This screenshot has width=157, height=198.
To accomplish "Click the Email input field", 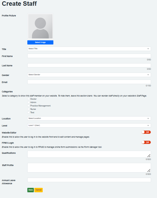I will pyautogui.click(x=89, y=82).
